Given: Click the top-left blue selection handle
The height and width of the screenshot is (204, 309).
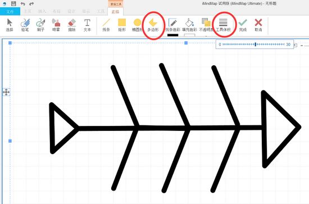Looking at the screenshot, I should [10, 43].
